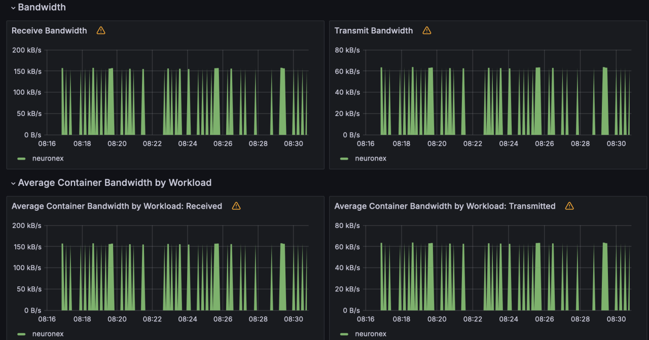Open the Transmit Bandwidth panel title menu
The width and height of the screenshot is (649, 340).
tap(374, 30)
